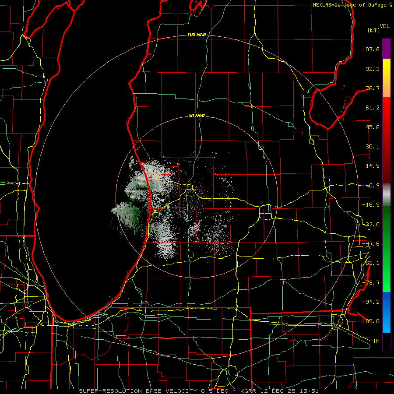Select the 30.1 scale value

[x=373, y=147]
